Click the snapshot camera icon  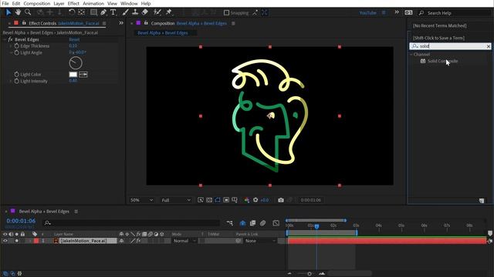[281, 200]
